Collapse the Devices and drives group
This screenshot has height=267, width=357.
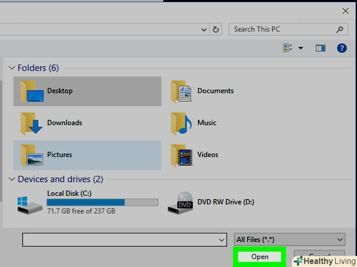(x=12, y=179)
